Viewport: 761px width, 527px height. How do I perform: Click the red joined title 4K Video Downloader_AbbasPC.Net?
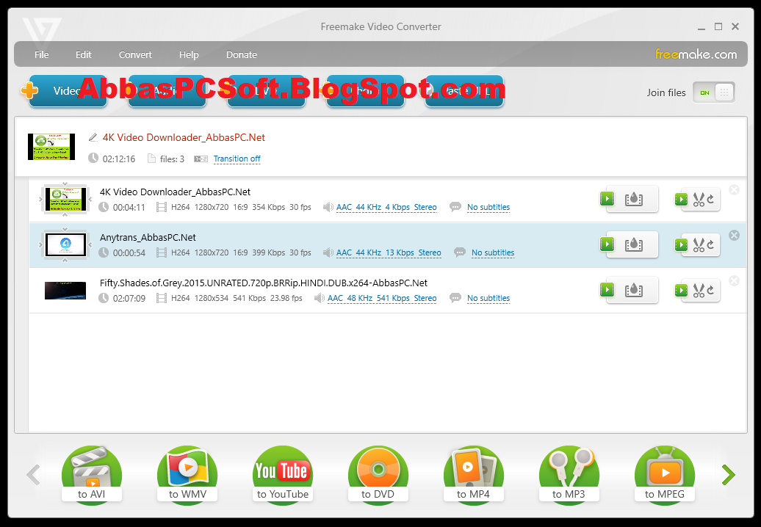coord(184,138)
